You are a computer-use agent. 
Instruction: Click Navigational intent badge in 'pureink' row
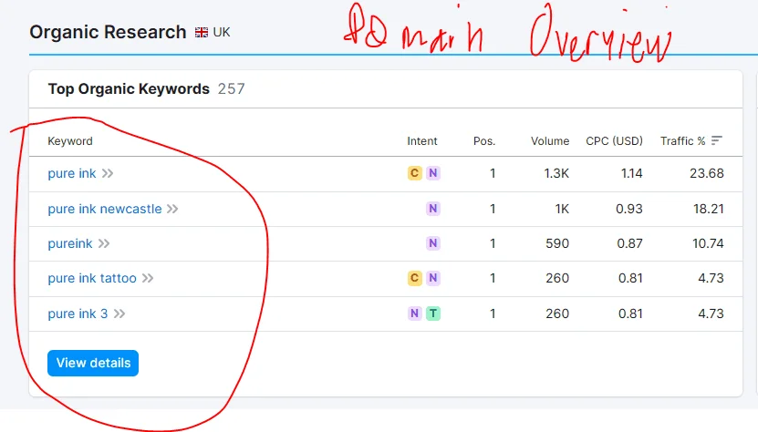point(433,243)
